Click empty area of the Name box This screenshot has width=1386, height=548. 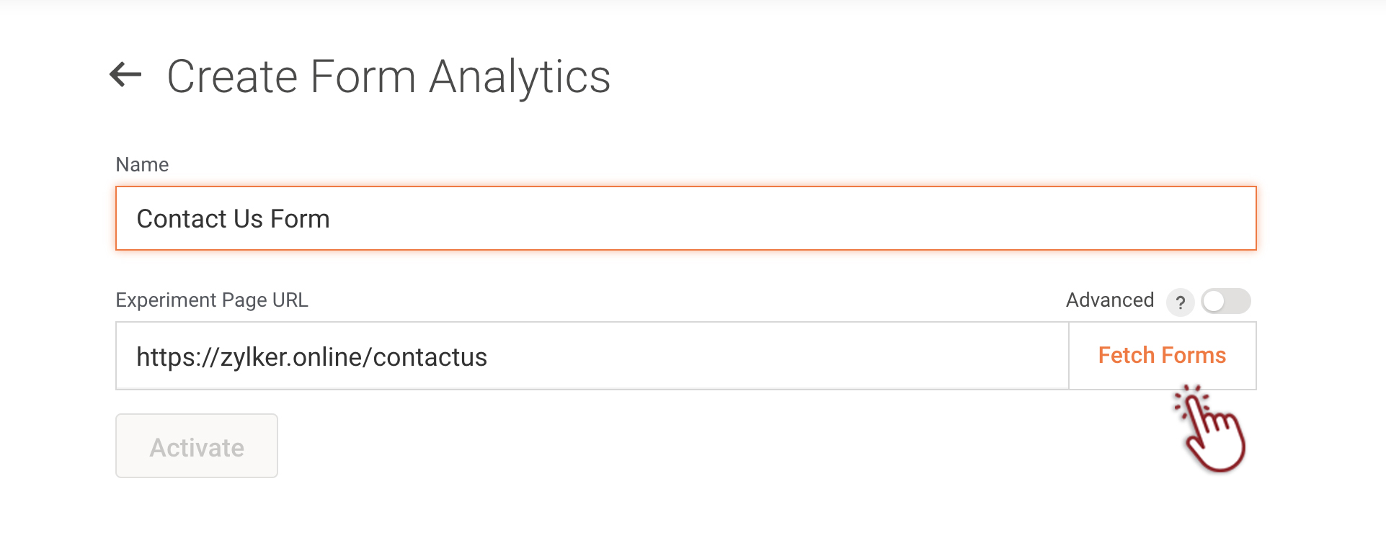(793, 219)
